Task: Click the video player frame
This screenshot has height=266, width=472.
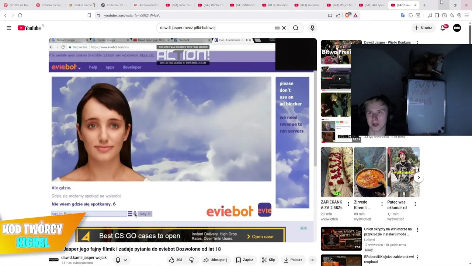Action: pos(183,140)
